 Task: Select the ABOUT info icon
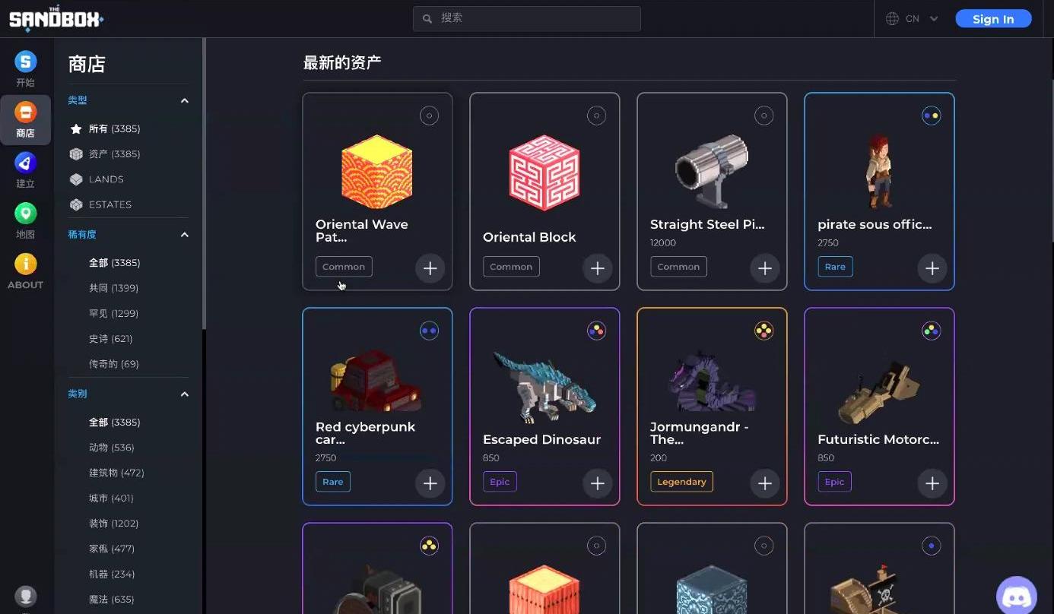click(25, 264)
